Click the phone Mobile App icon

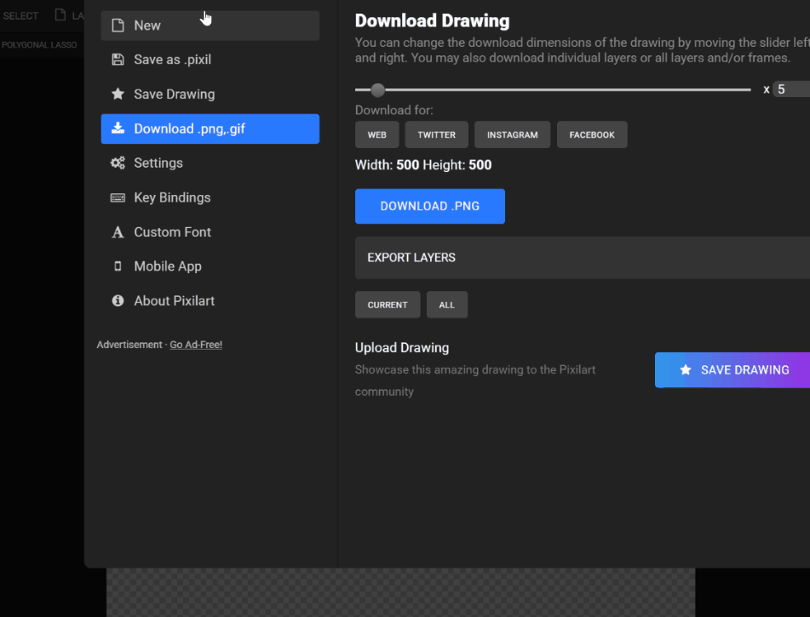pyautogui.click(x=118, y=266)
